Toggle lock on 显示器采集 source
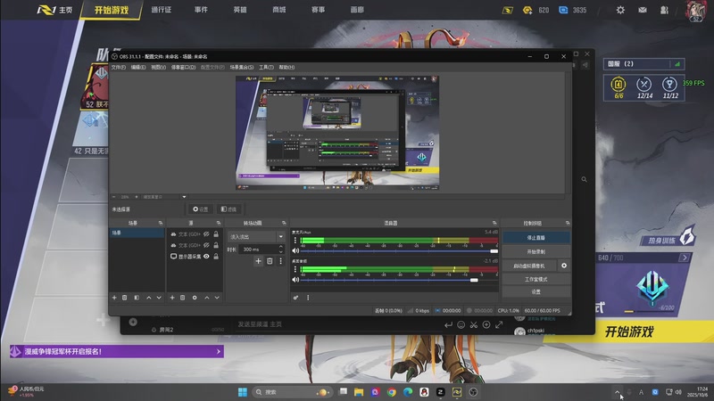714x401 pixels. click(x=216, y=257)
